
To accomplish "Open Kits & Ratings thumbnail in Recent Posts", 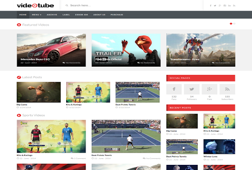I will (219, 121).
